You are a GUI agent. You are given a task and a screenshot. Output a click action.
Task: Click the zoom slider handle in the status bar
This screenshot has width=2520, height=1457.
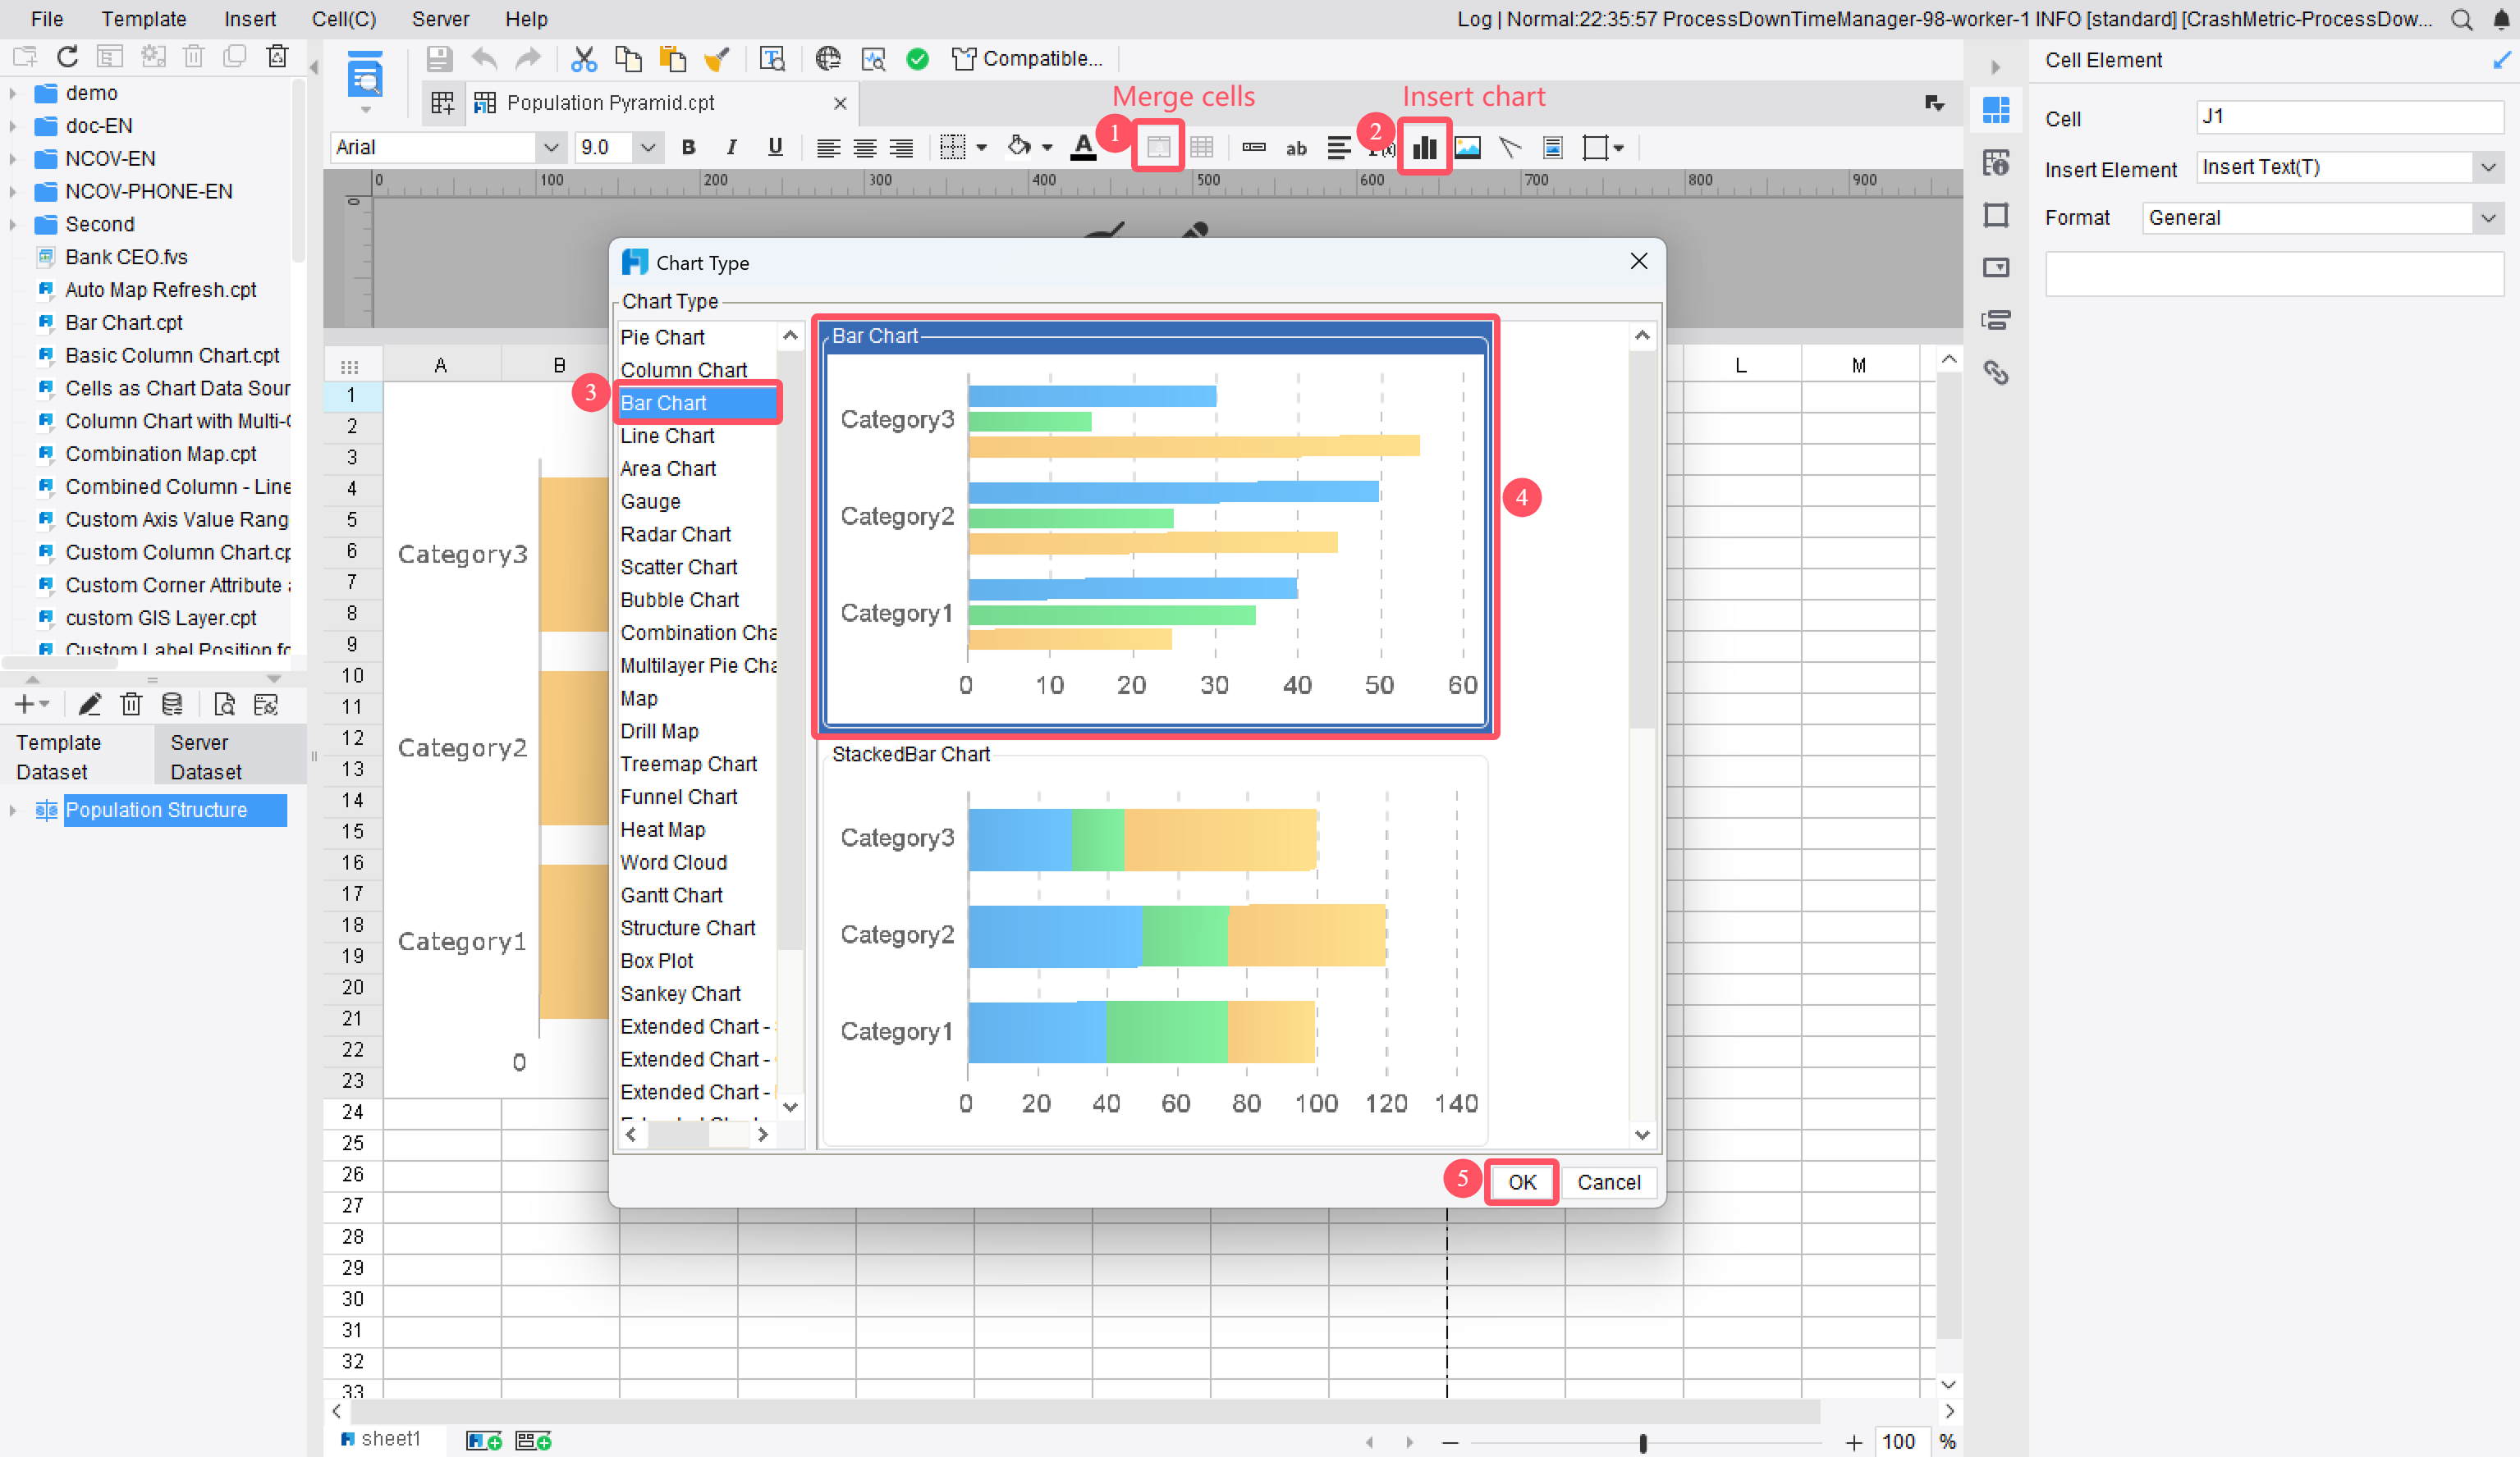coord(1642,1442)
